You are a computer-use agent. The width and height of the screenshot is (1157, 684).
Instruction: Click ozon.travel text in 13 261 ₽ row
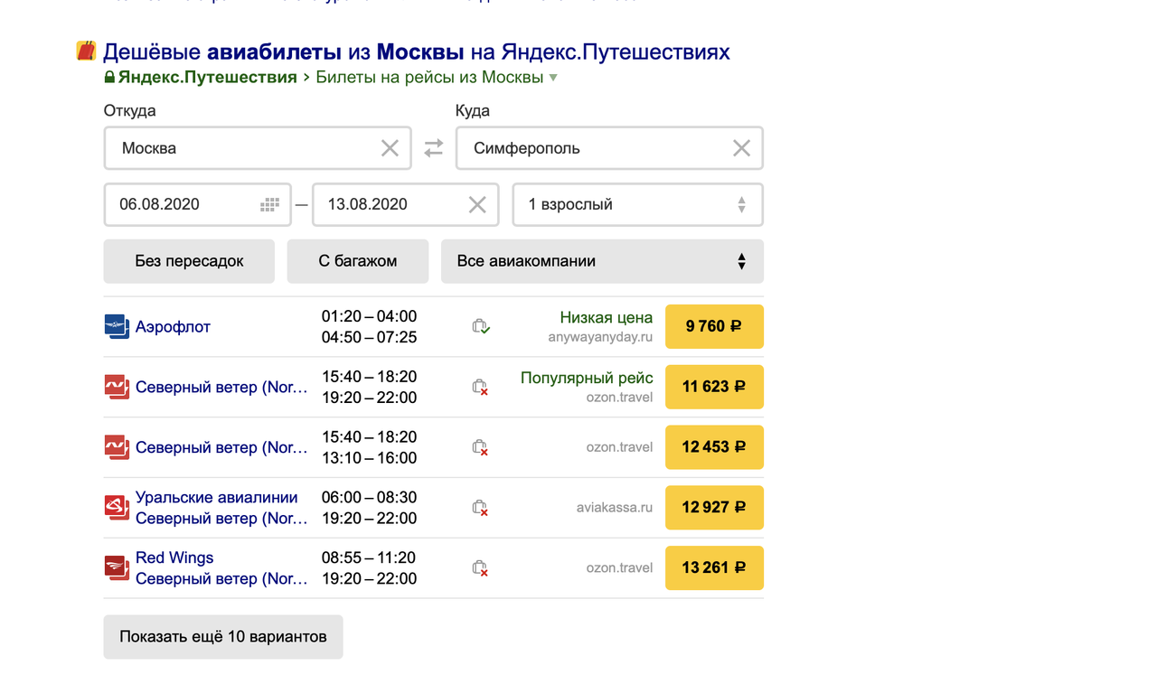click(x=619, y=568)
